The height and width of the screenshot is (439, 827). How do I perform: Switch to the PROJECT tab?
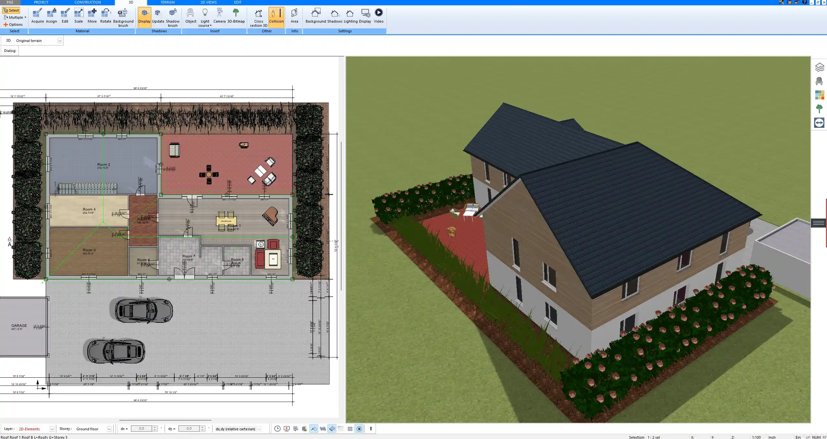point(41,2)
